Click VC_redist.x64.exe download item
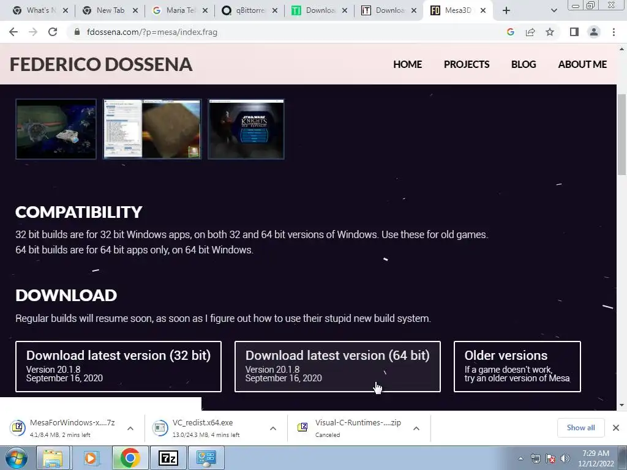This screenshot has width=627, height=470. pos(206,428)
